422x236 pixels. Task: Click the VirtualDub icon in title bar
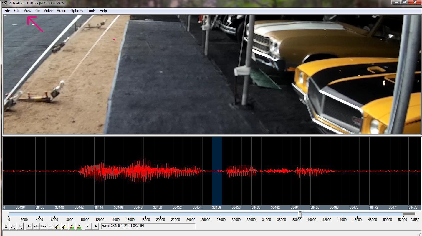[5, 3]
